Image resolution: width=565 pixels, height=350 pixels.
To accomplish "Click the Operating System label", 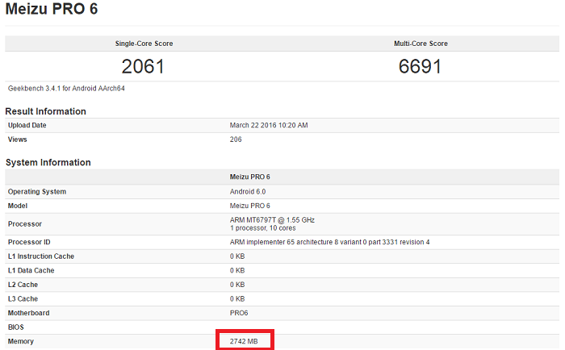I will tap(37, 192).
